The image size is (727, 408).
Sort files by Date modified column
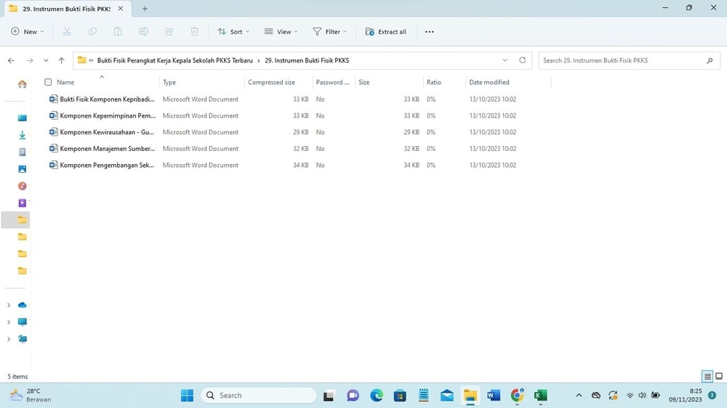489,82
